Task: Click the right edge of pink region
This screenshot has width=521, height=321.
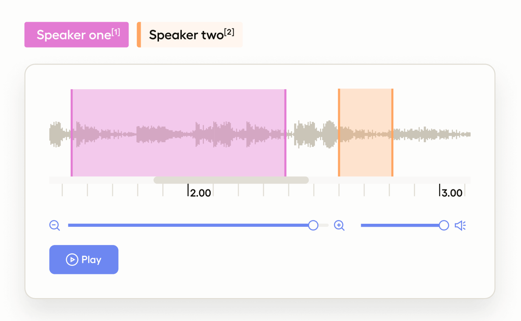Action: (x=285, y=132)
